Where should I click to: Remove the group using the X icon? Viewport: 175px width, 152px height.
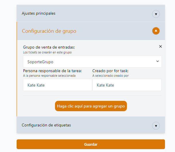click(160, 46)
